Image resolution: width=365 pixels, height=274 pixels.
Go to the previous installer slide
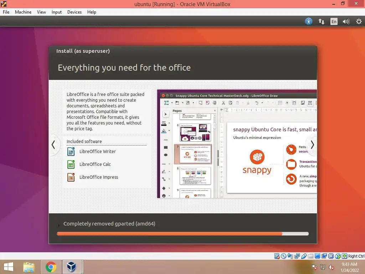click(53, 145)
